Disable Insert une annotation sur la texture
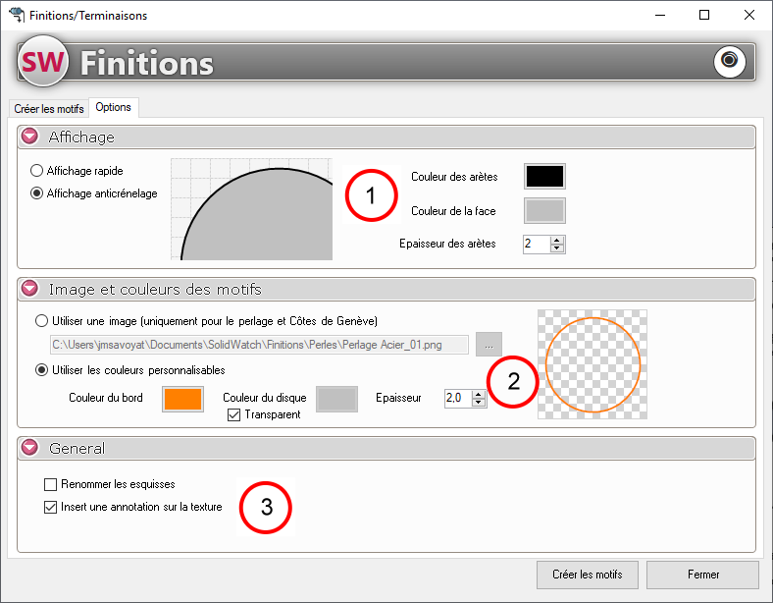The image size is (773, 603). coord(51,508)
